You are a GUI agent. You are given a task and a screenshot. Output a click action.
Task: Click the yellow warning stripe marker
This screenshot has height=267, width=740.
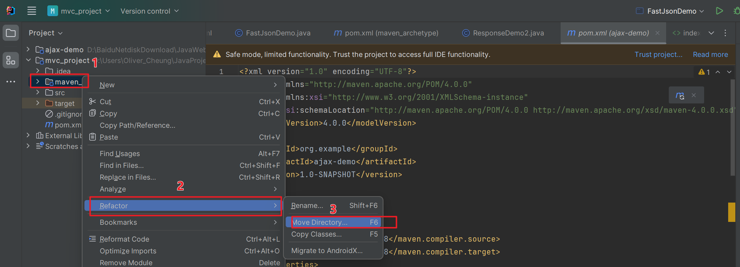point(732,212)
